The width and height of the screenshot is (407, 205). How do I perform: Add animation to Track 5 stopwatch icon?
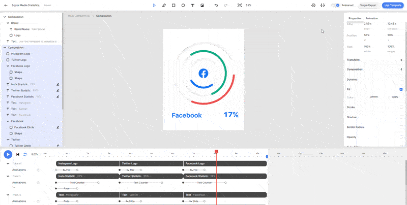coord(38,183)
